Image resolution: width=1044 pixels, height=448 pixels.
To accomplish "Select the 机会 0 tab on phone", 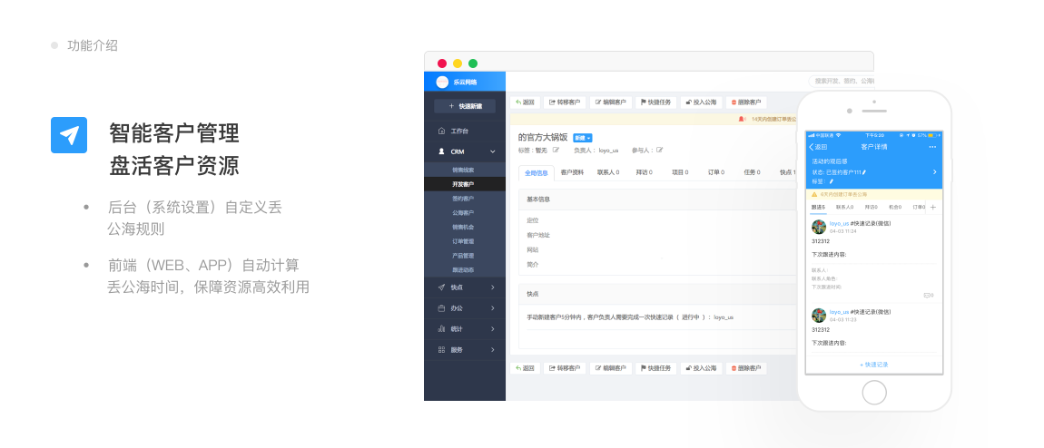I will coord(895,208).
